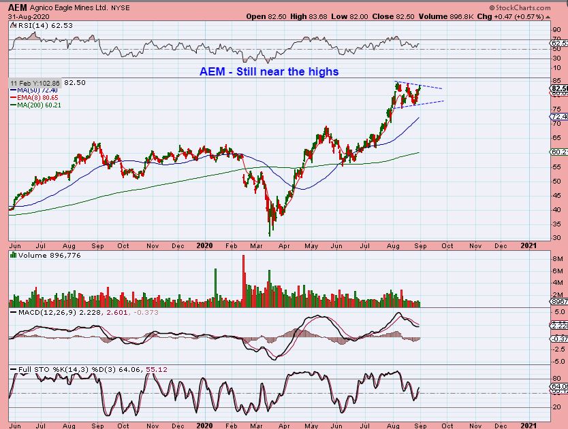Click the 5.0 MACD axis label
568x429 pixels.
(x=559, y=312)
